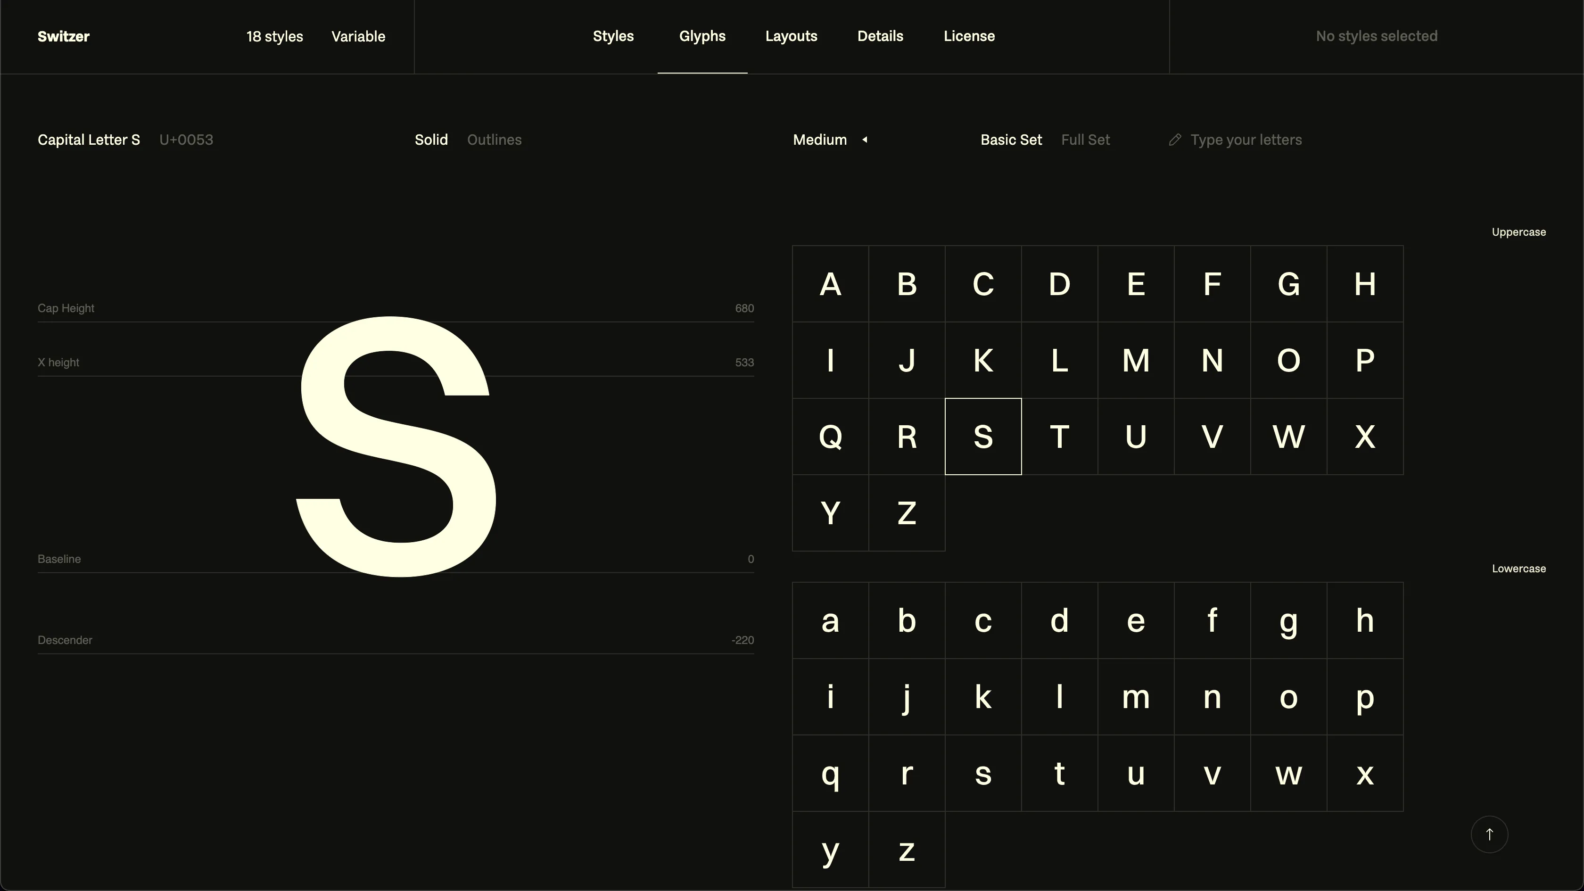
Task: Select the uppercase Q glyph
Action: point(831,436)
